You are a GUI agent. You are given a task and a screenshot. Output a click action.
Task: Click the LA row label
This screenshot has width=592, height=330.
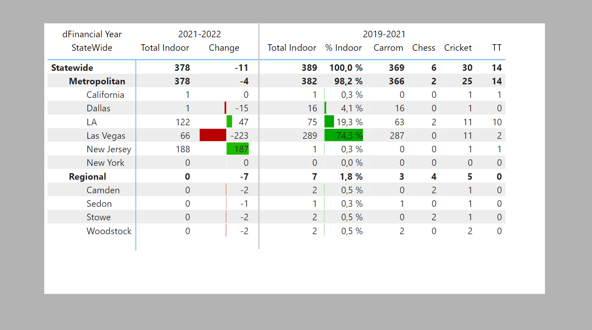click(92, 122)
